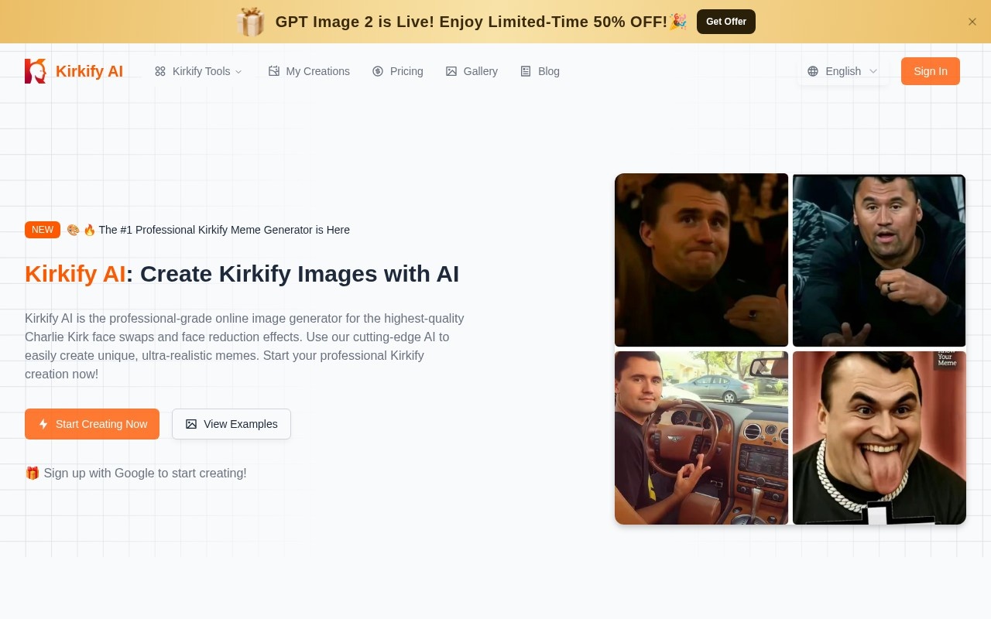Click the "#1 Professional Kirkify Meme Generator" text
The width and height of the screenshot is (991, 619).
pos(224,230)
